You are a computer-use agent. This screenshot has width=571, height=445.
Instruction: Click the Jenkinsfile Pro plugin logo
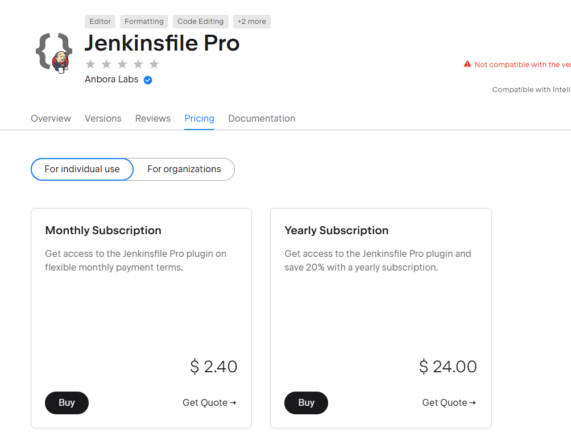point(55,52)
